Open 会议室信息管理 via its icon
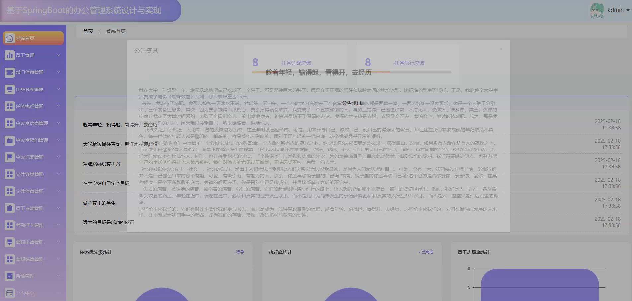The height and width of the screenshot is (301, 632). tap(9, 123)
